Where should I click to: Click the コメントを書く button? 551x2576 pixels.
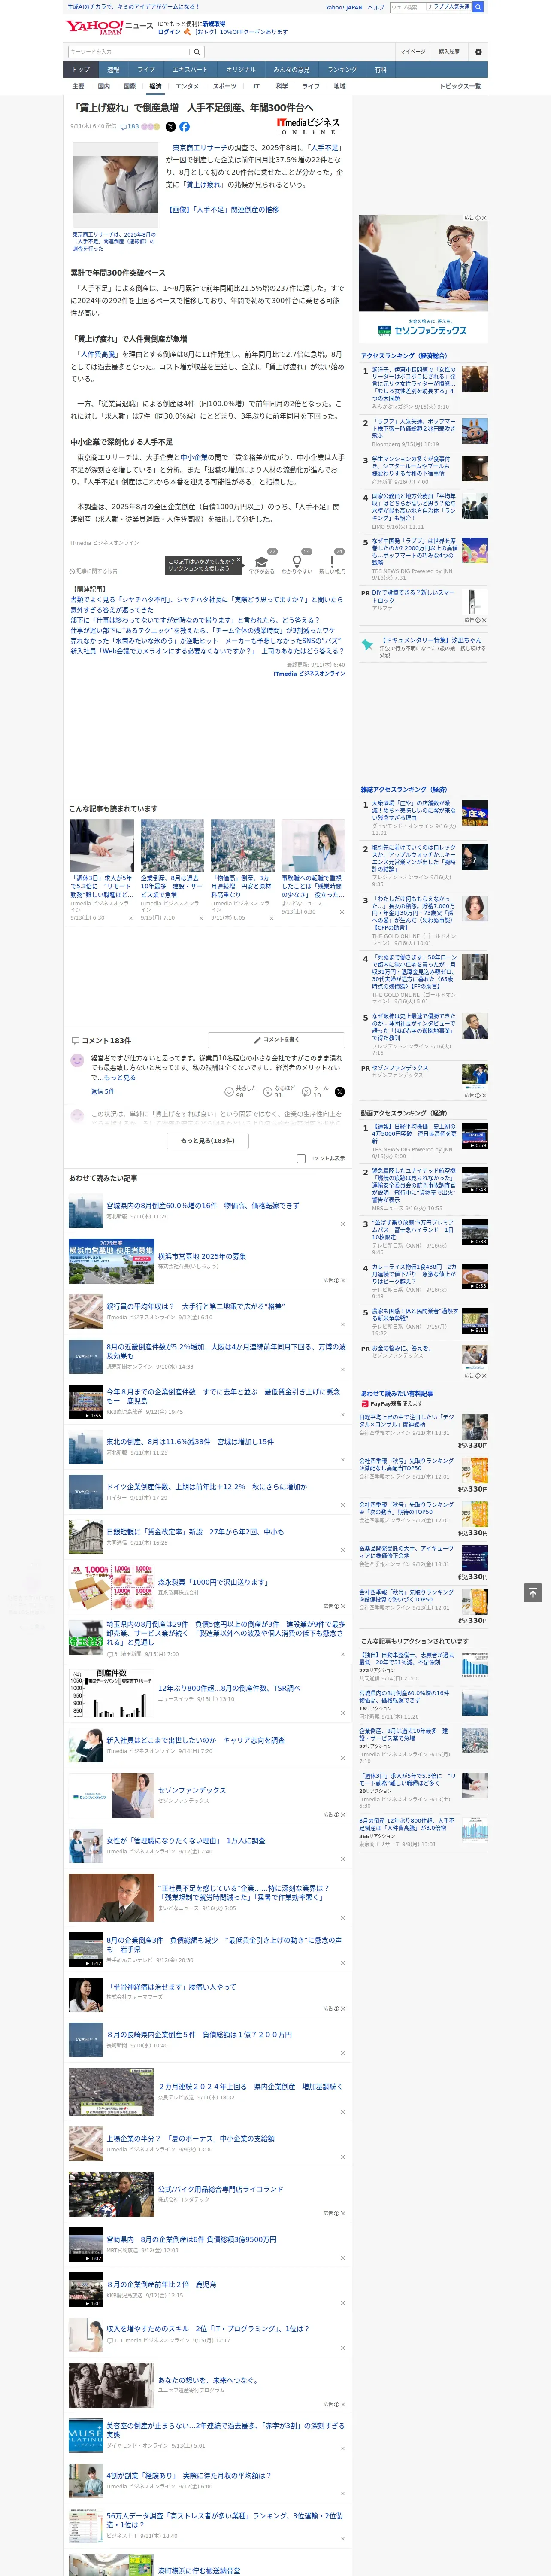click(x=276, y=1040)
